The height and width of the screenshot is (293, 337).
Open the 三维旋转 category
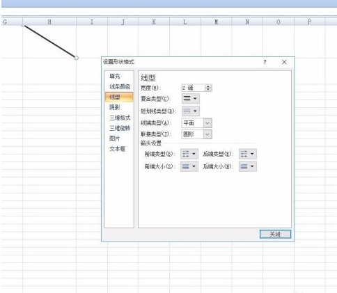[x=120, y=128]
